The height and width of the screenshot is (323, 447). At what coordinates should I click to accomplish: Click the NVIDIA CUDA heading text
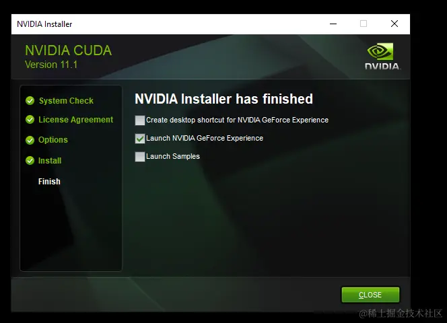click(x=69, y=50)
